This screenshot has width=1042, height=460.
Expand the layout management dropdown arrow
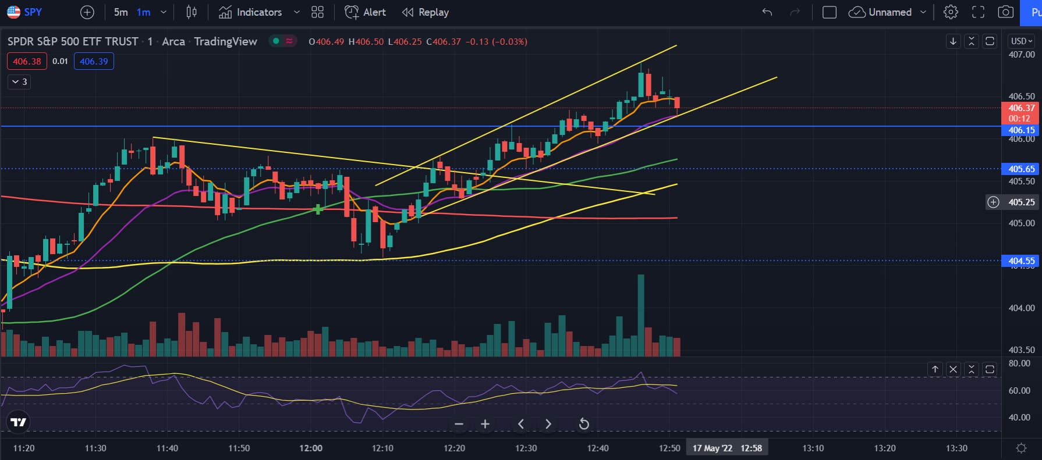pyautogui.click(x=923, y=12)
